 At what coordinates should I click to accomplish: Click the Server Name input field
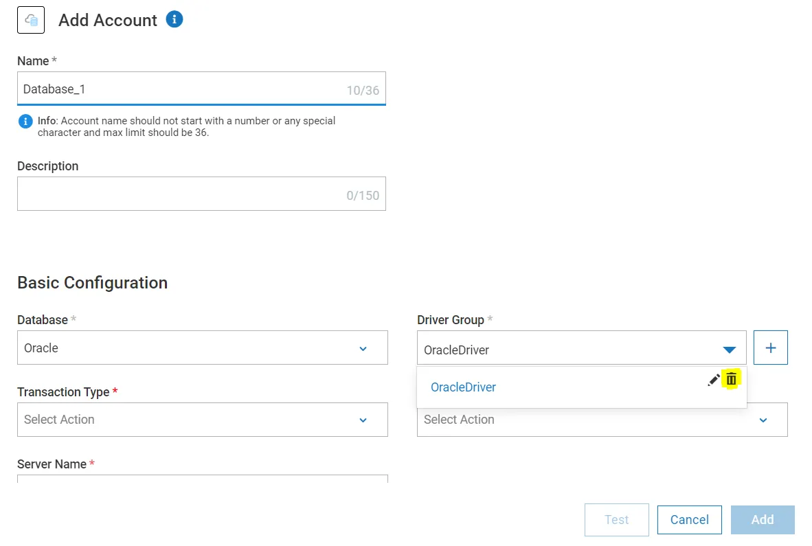pos(202,479)
